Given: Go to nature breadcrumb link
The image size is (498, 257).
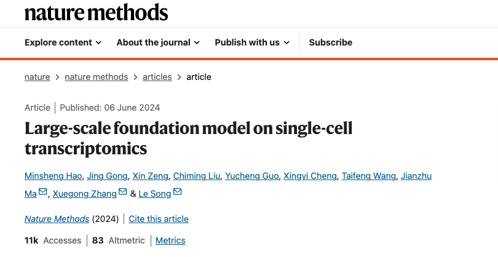Looking at the screenshot, I should pos(38,77).
